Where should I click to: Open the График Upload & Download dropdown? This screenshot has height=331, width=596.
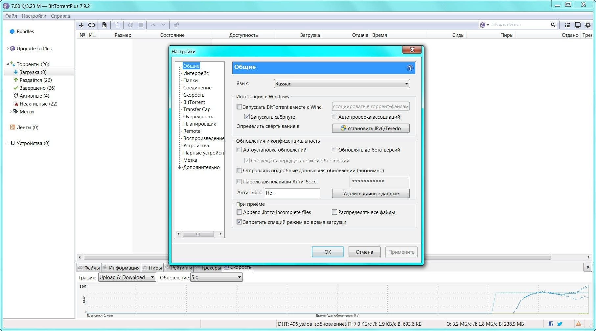pos(127,277)
